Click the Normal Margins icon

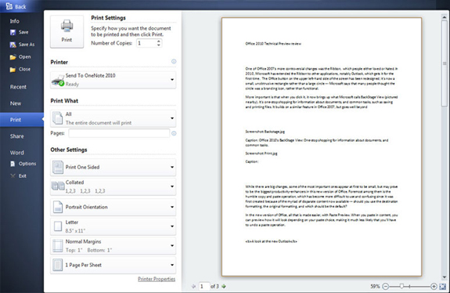tap(58, 246)
